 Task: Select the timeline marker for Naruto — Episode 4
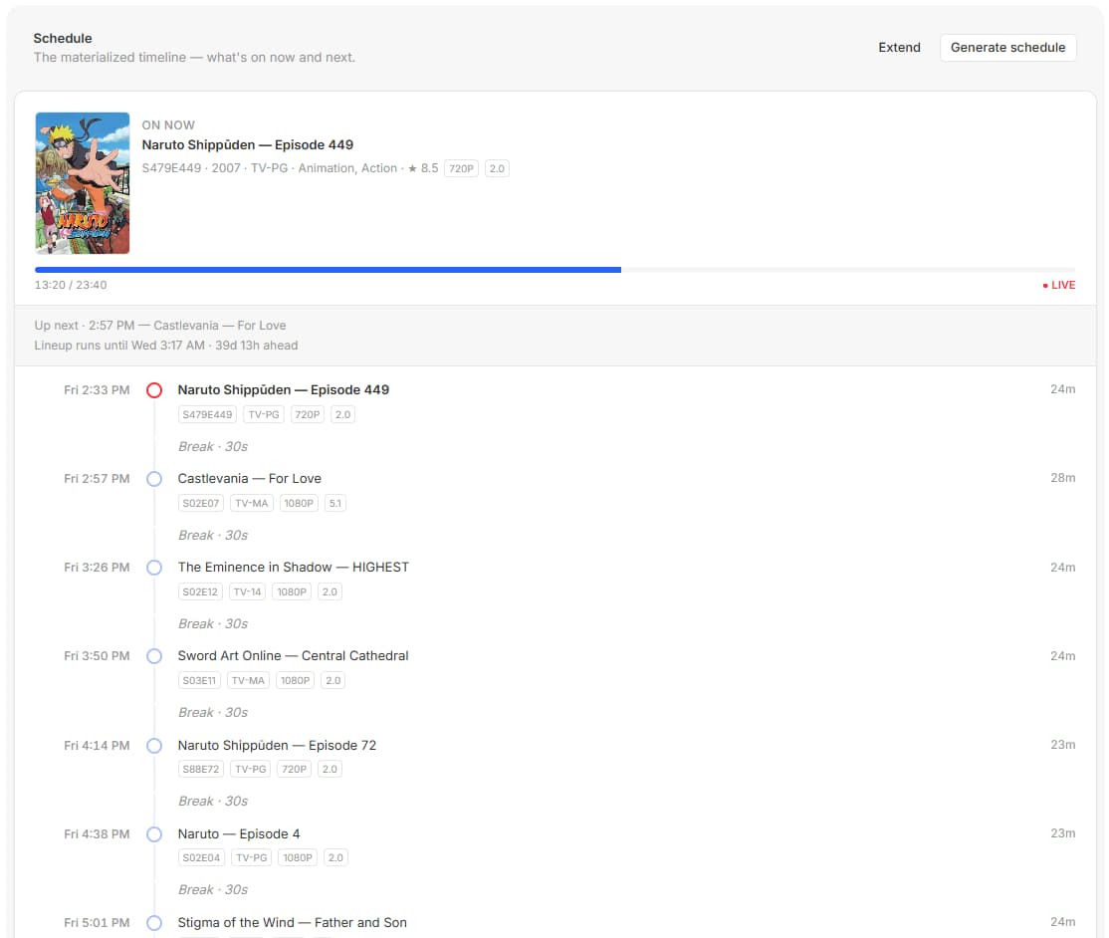154,834
